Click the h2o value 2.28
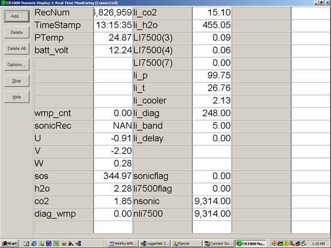 (113, 189)
